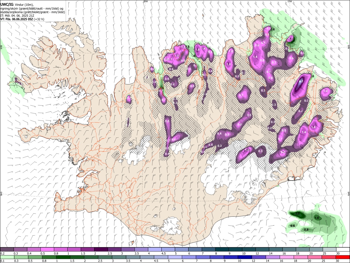Click the 2.0 label in offshore green rain
The height and width of the screenshot is (263, 350).
[x=298, y=213]
